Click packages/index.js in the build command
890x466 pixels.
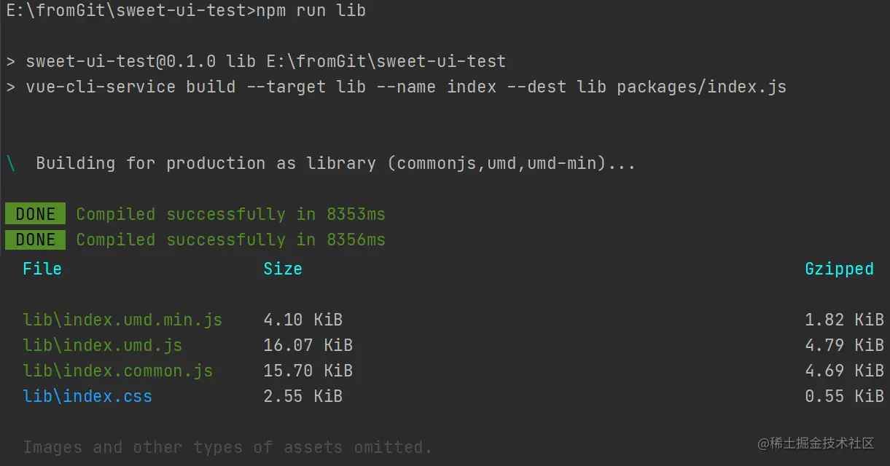701,87
